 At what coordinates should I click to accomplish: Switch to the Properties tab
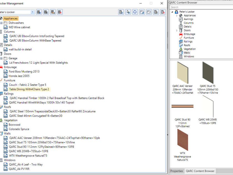click(176, 171)
